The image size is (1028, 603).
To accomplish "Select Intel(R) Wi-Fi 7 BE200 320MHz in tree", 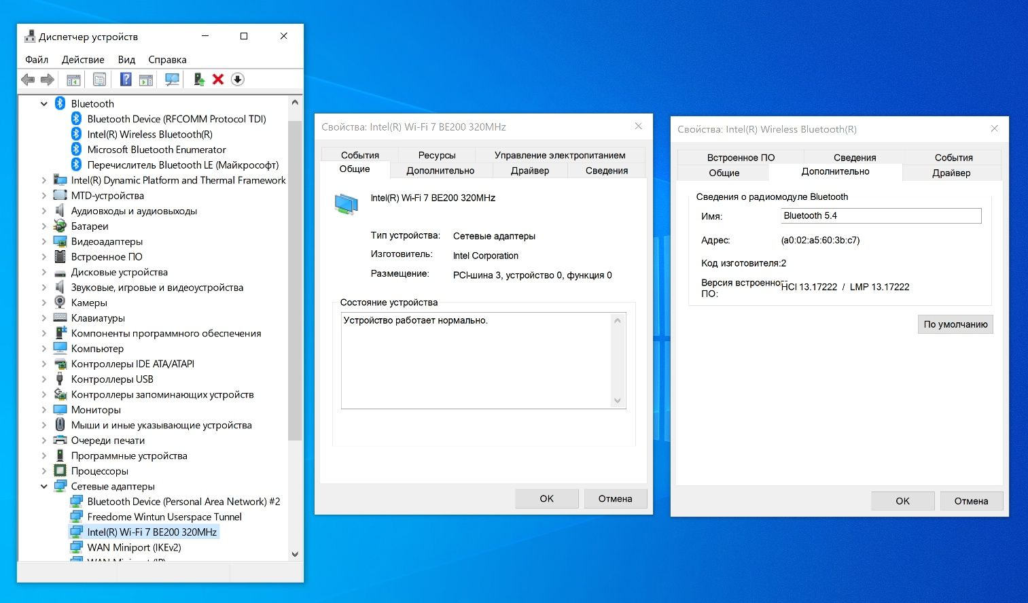I will pyautogui.click(x=152, y=532).
